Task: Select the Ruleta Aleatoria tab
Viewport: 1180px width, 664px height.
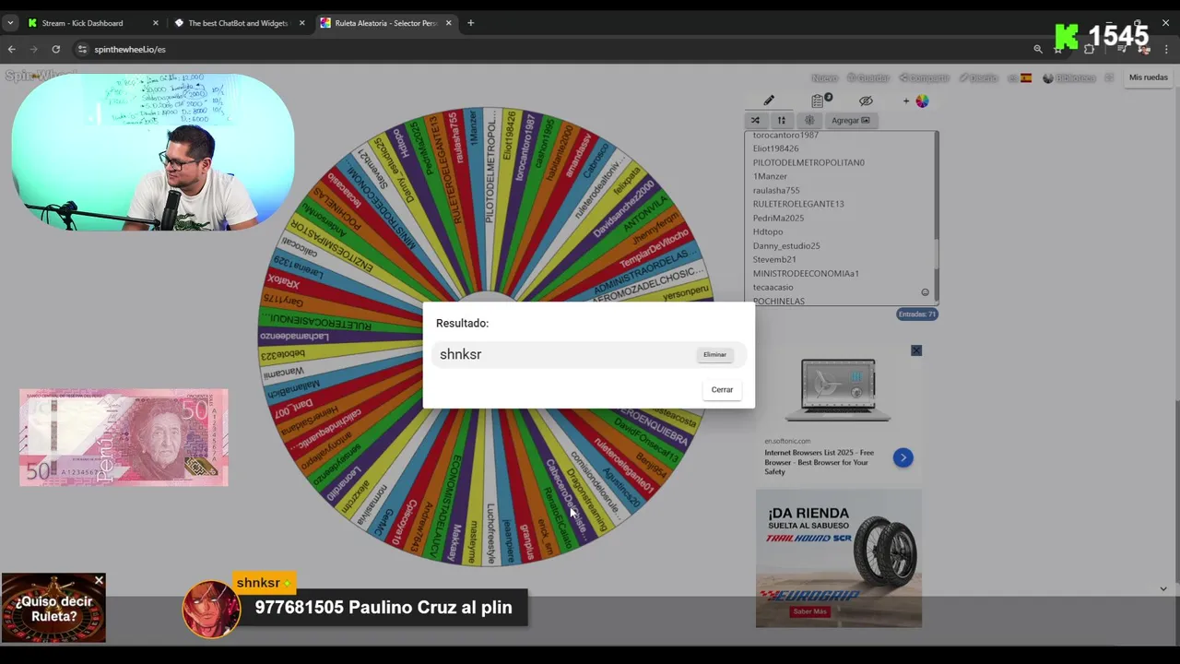Action: click(384, 23)
